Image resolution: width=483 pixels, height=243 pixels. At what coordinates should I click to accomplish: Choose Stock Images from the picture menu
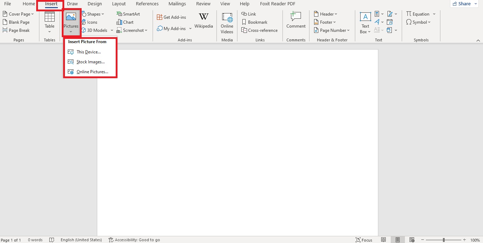90,62
